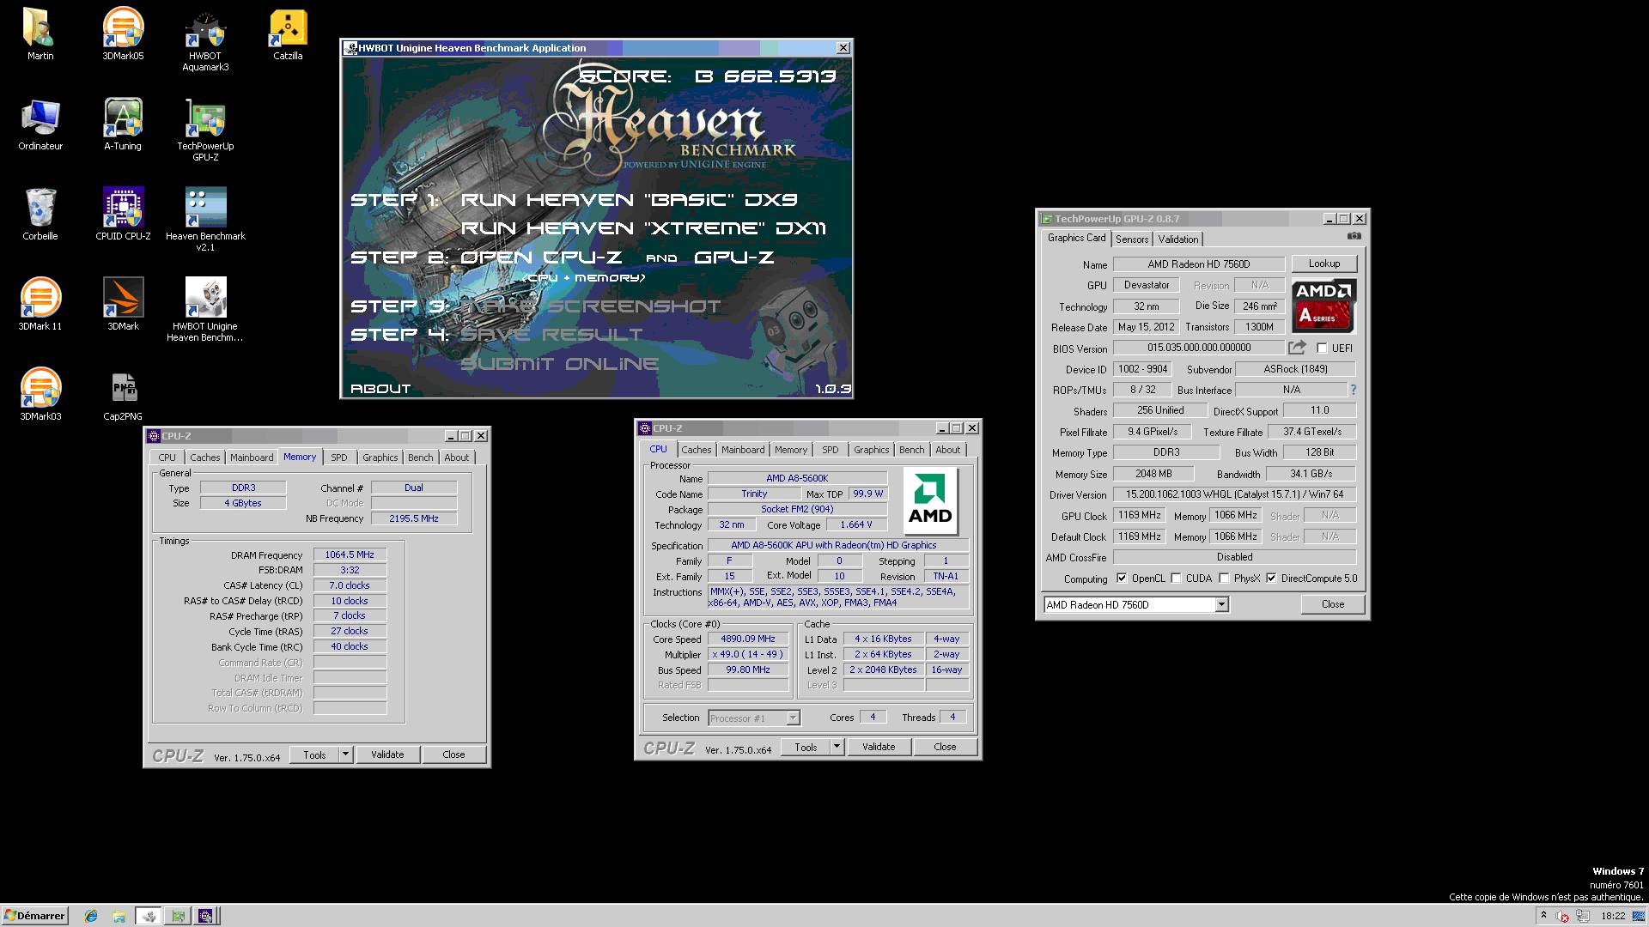Viewport: 1649px width, 927px height.
Task: Click Run Heaven "Basic" DX9 in HWBOT app
Action: click(629, 200)
